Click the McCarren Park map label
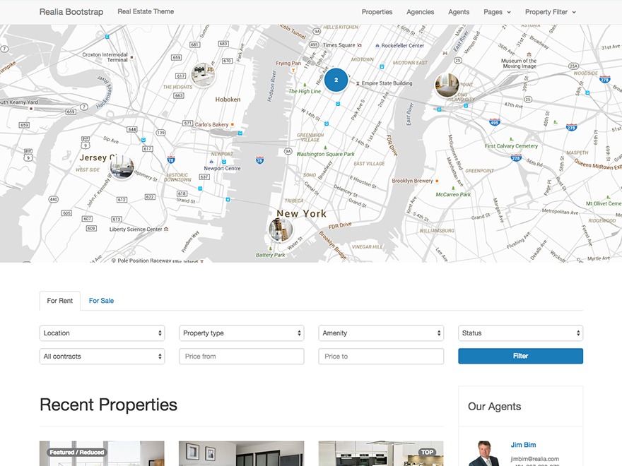The image size is (622, 466). 453,195
